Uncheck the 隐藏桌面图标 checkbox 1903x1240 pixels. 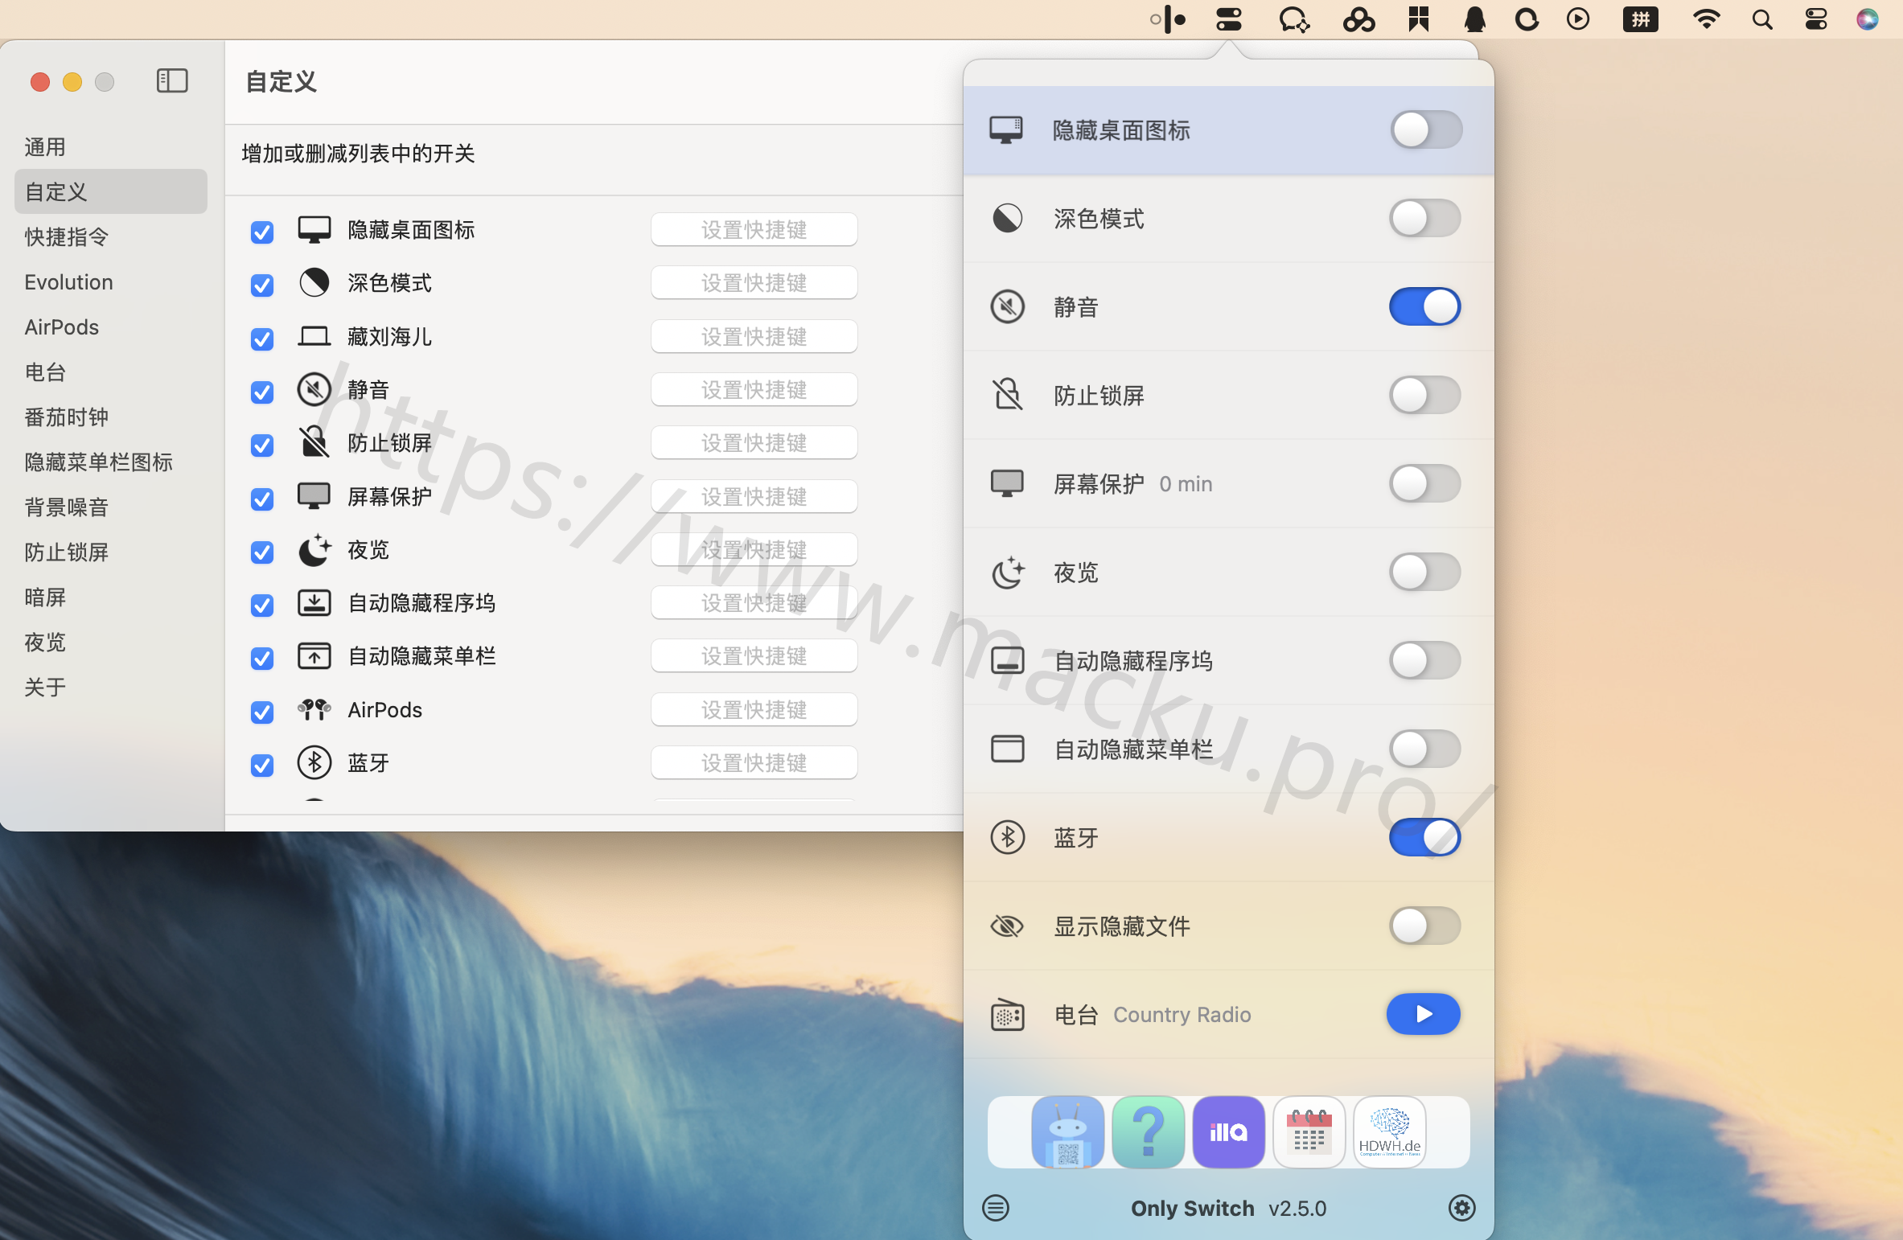coord(262,232)
